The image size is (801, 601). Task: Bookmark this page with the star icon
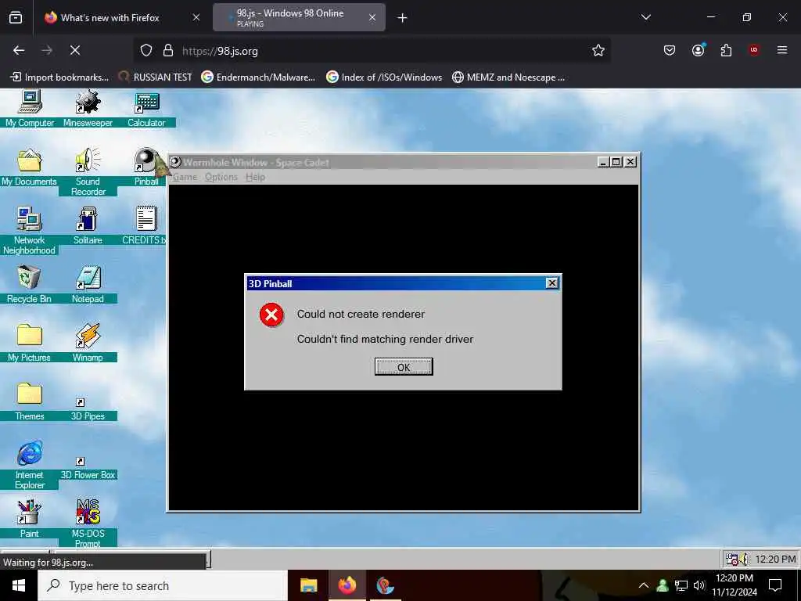pos(598,50)
